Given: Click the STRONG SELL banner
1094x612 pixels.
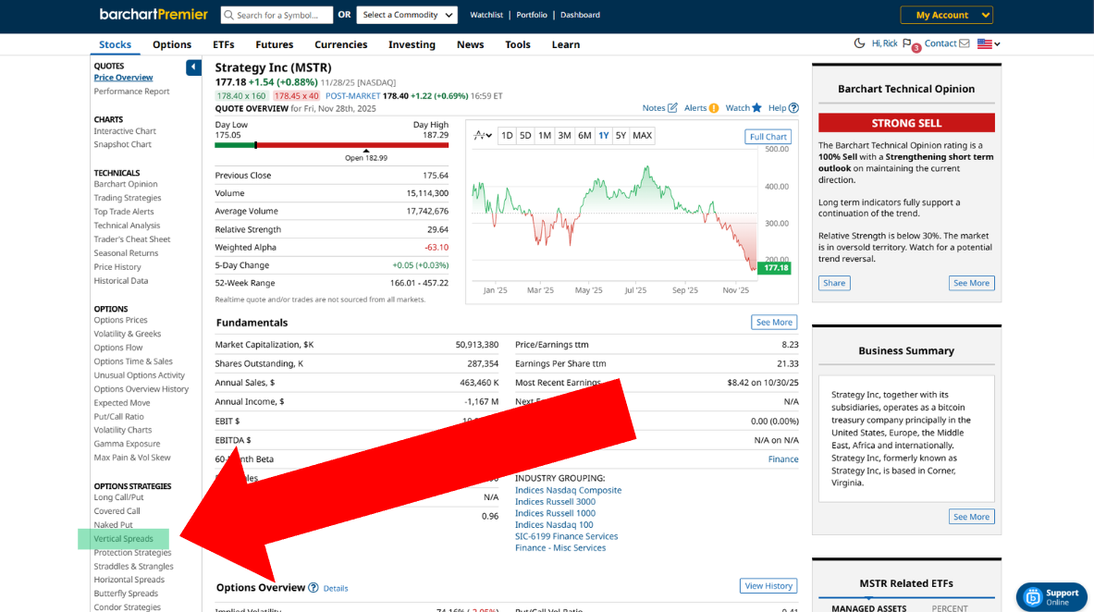Looking at the screenshot, I should (906, 123).
